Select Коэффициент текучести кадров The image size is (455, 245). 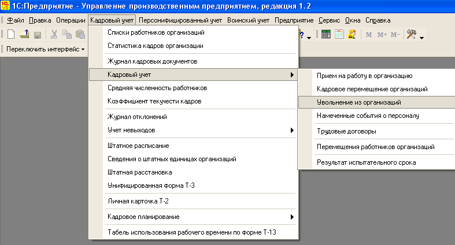(x=193, y=101)
